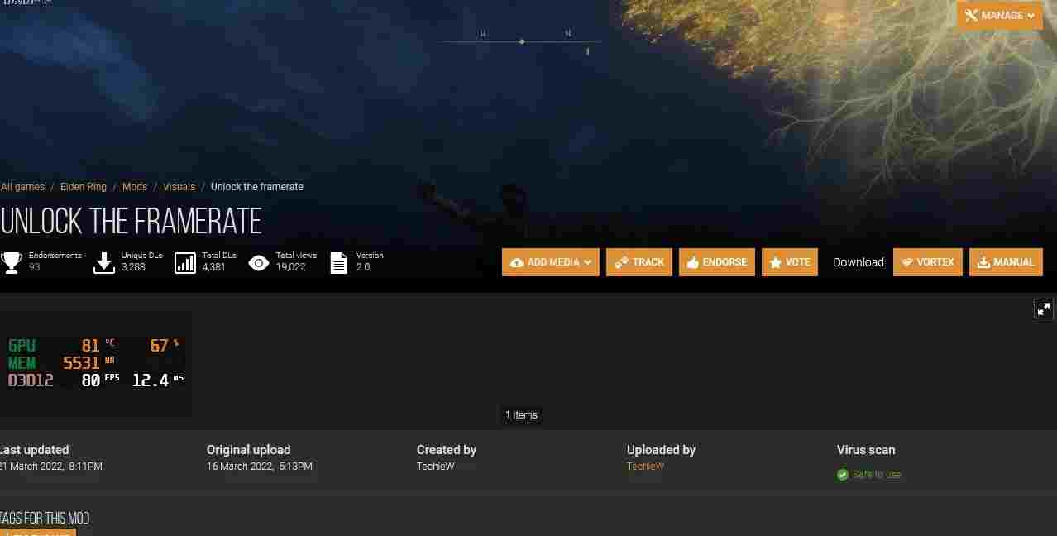Click the Safe to use virus scan link
The image size is (1057, 536).
coord(877,475)
